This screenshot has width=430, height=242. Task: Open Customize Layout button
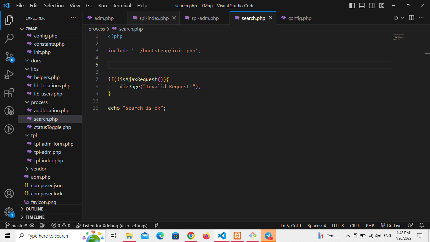[x=382, y=6]
